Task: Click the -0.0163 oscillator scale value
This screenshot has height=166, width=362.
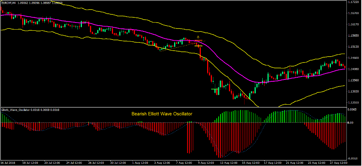Action: click(353, 158)
